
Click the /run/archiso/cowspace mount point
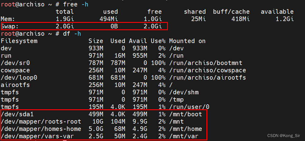pos(207,70)
